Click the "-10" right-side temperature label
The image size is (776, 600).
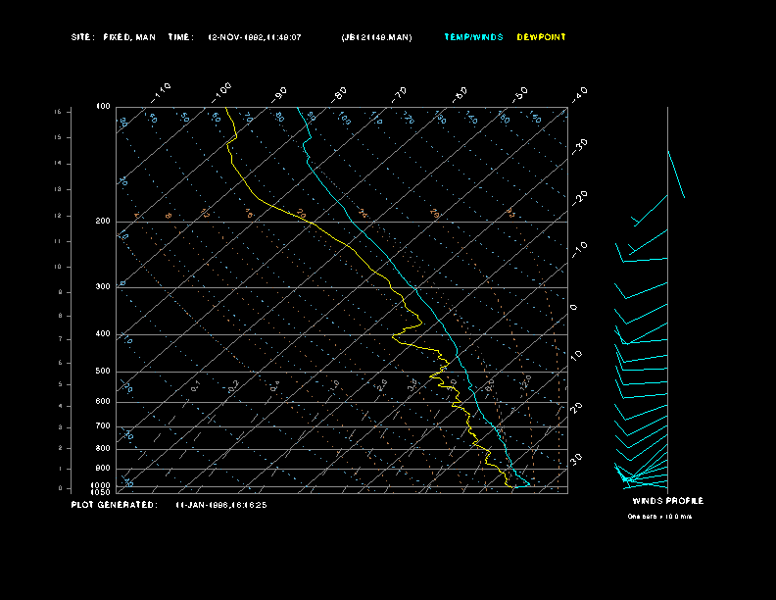tap(579, 250)
